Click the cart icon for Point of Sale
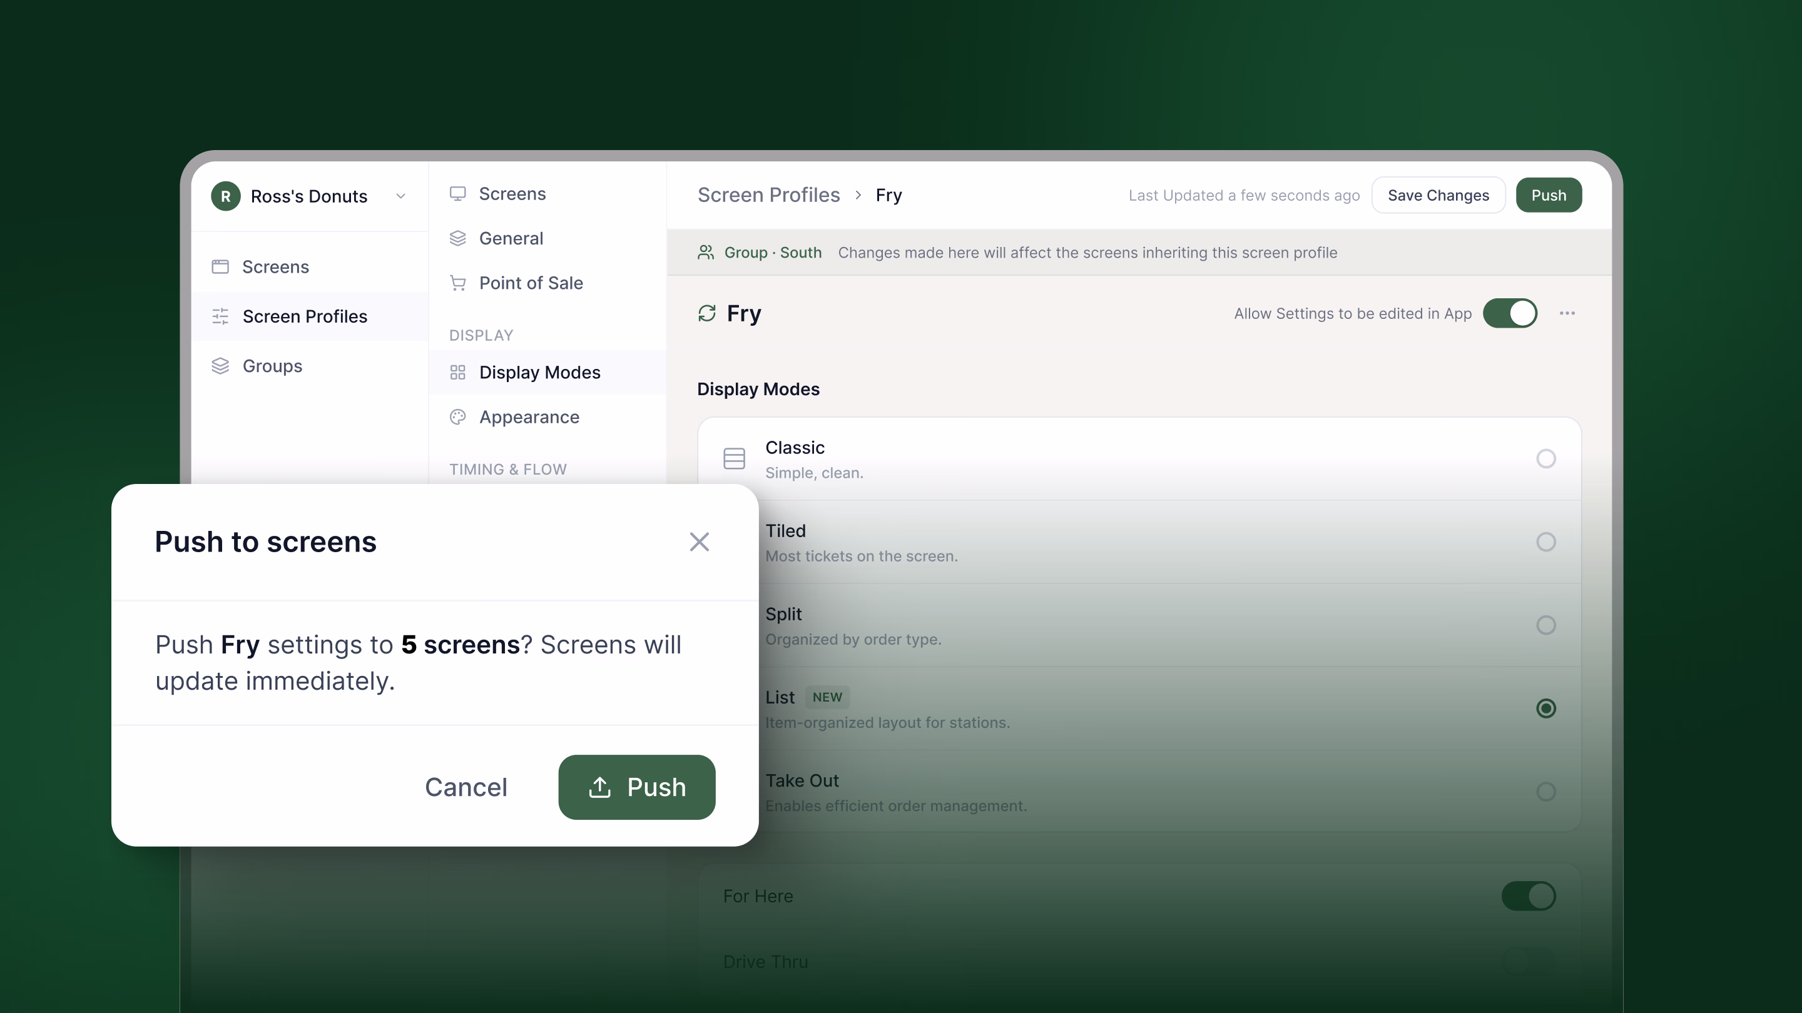 tap(457, 283)
